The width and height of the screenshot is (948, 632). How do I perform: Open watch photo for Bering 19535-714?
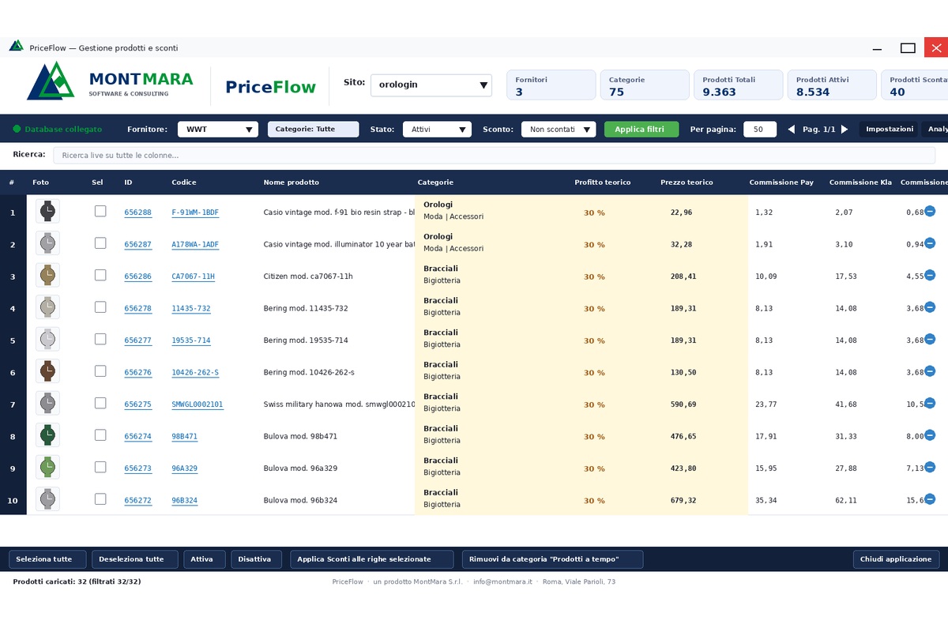(x=48, y=339)
